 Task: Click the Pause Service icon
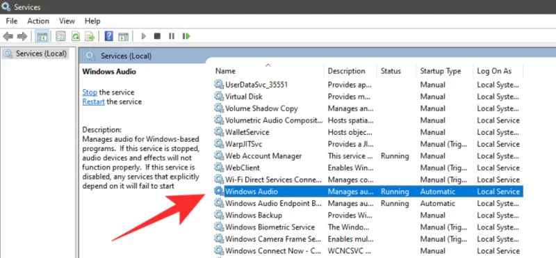172,36
